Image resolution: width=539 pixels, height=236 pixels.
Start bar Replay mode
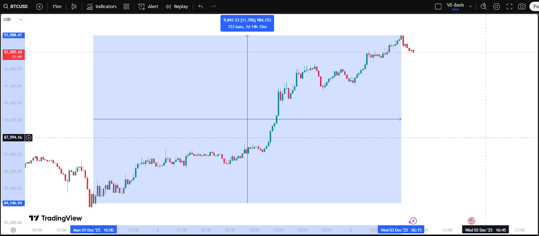[177, 6]
